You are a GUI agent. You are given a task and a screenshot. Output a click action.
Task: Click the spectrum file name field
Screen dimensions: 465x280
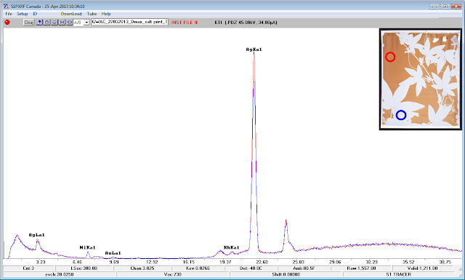[x=129, y=22]
